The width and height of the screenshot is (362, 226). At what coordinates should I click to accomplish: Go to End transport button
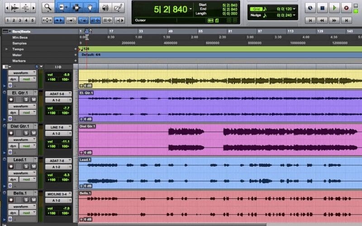point(346,20)
